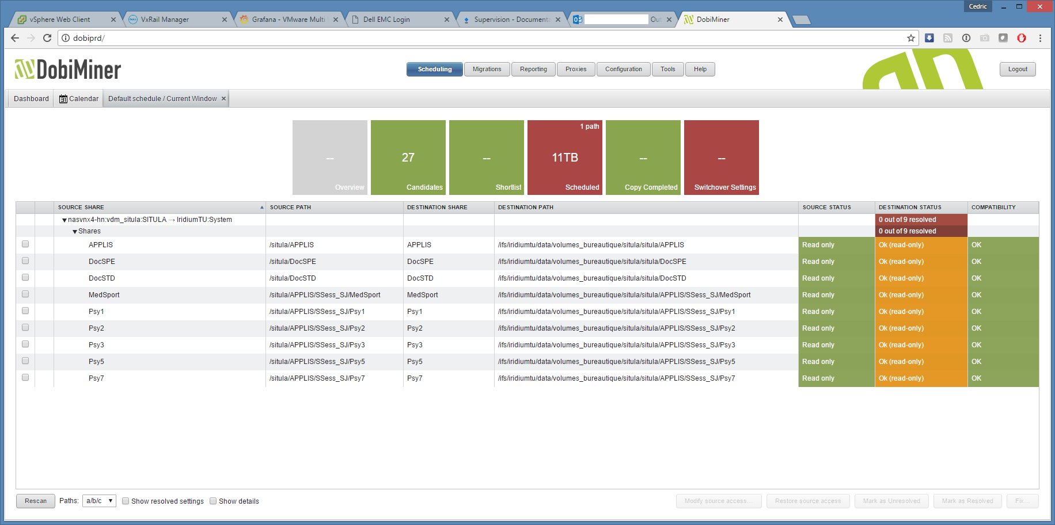Collapse the nasvnx4-hn SITULA tree node
This screenshot has height=525, width=1055.
[64, 220]
